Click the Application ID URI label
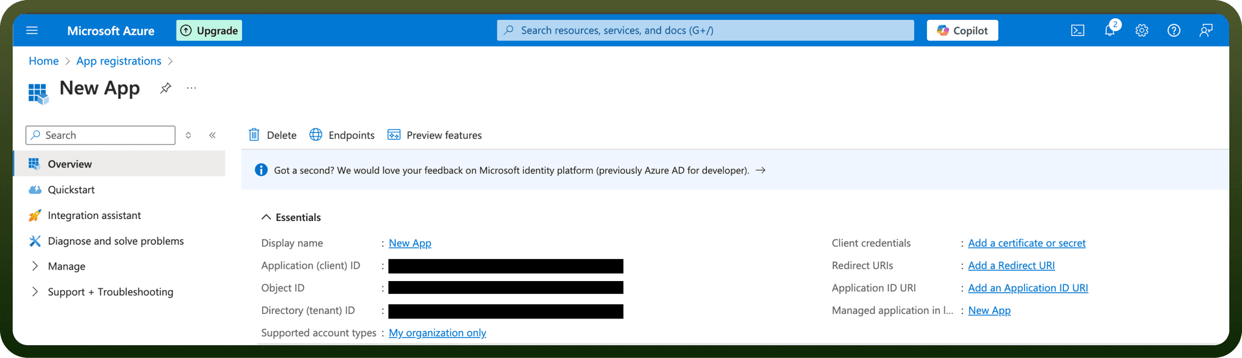This screenshot has height=358, width=1242. pos(874,288)
